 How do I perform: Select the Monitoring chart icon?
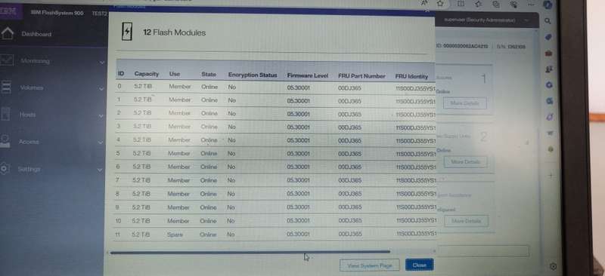(x=7, y=60)
